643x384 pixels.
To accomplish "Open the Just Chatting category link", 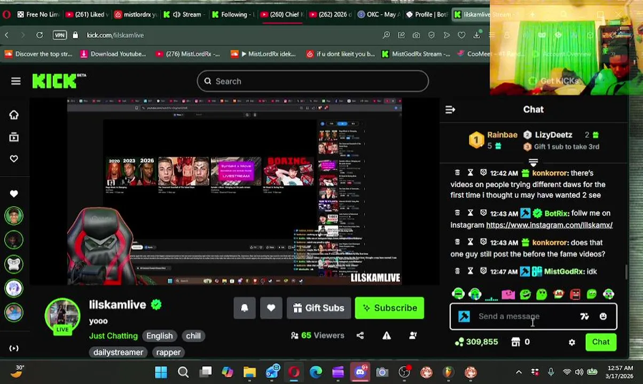I will coord(113,335).
